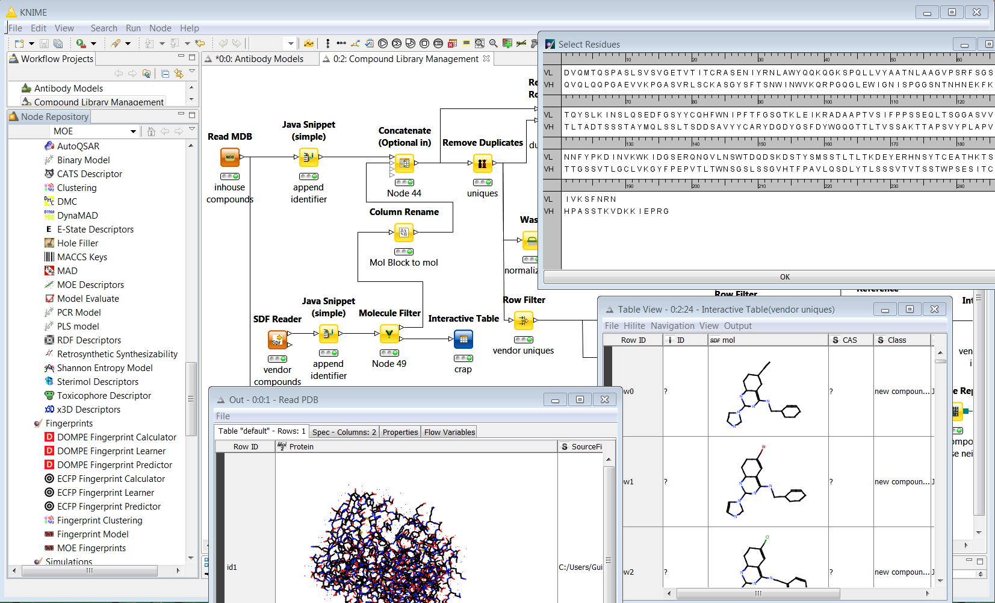The image size is (995, 603).
Task: Switch to Flow Variables tab
Action: (x=450, y=432)
